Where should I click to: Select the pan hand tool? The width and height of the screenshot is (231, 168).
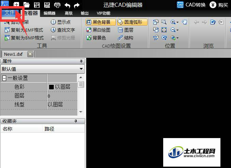tap(184, 22)
